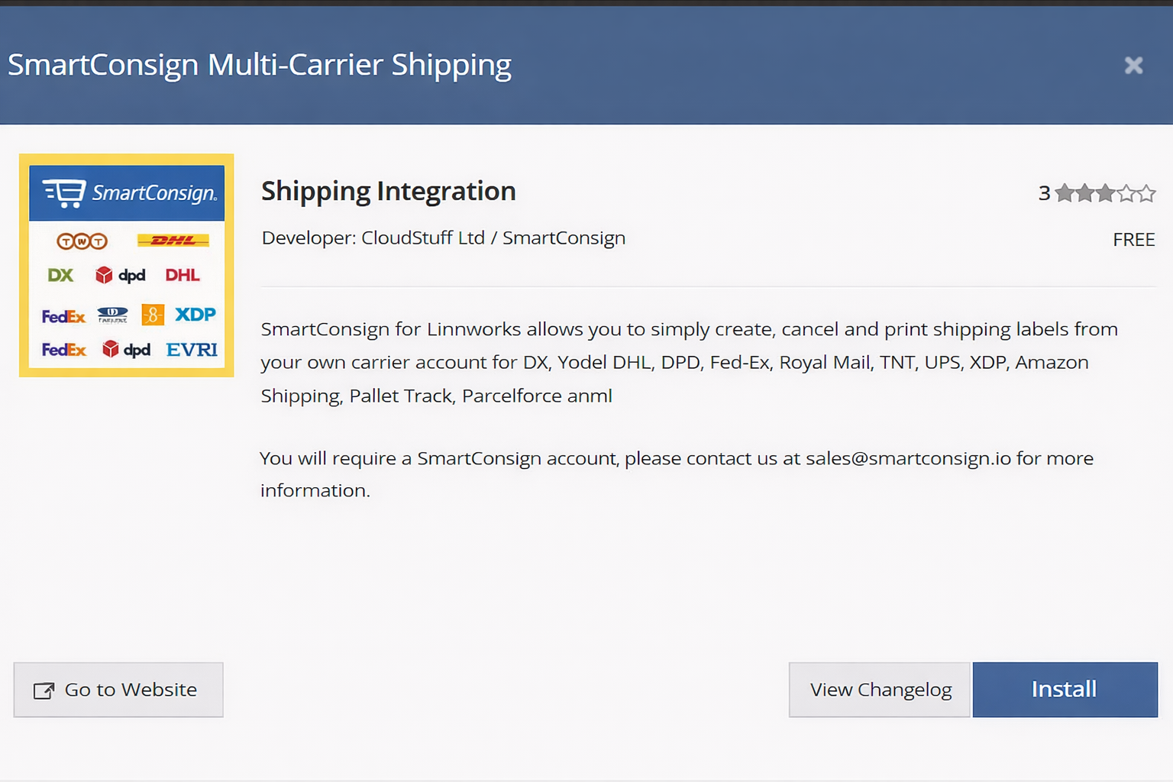
Task: Click the last empty rating star
Action: click(1146, 193)
